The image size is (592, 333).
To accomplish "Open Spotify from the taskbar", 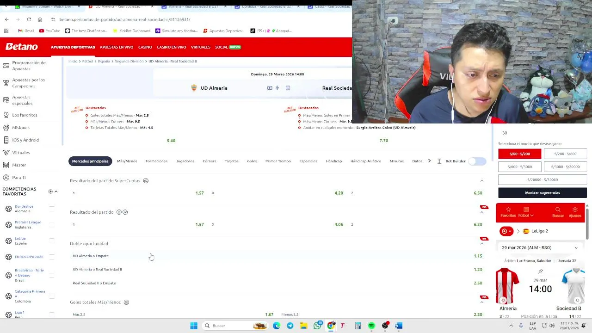I will (x=371, y=326).
